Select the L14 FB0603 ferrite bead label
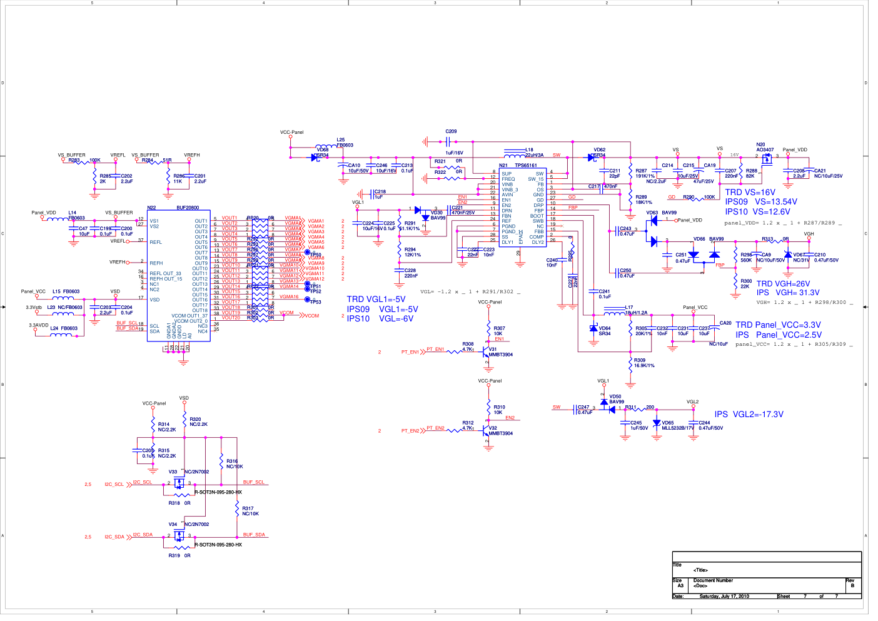The image size is (878, 621). pyautogui.click(x=76, y=216)
